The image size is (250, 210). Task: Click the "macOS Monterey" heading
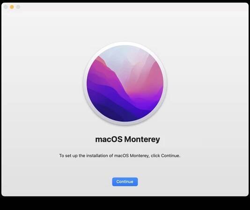(x=127, y=139)
